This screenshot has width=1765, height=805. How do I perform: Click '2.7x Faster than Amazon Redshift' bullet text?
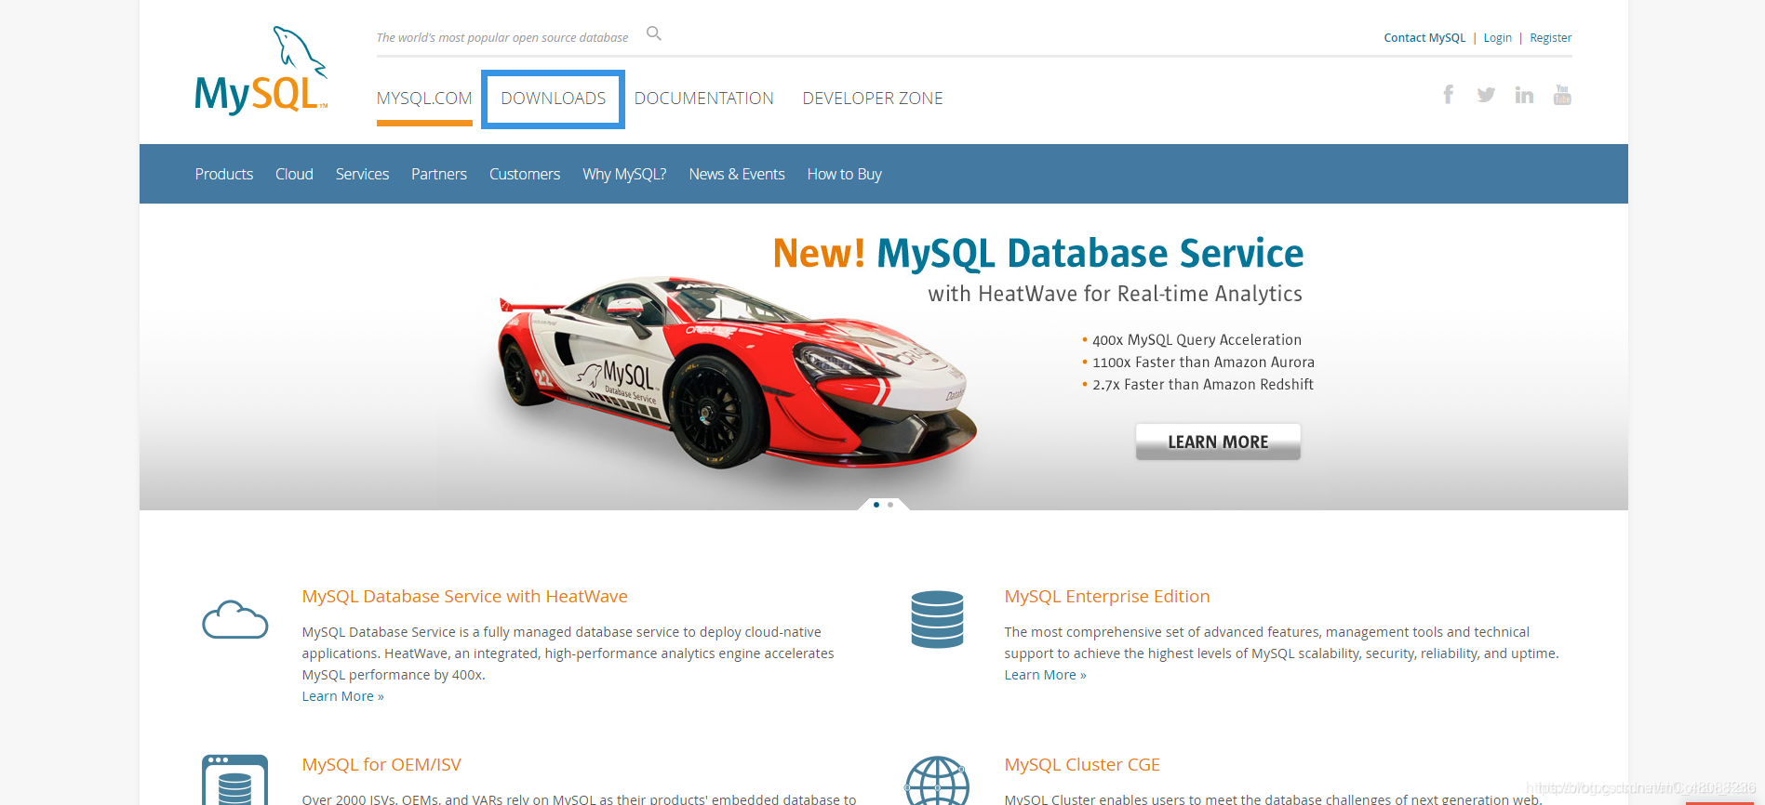1203,385
